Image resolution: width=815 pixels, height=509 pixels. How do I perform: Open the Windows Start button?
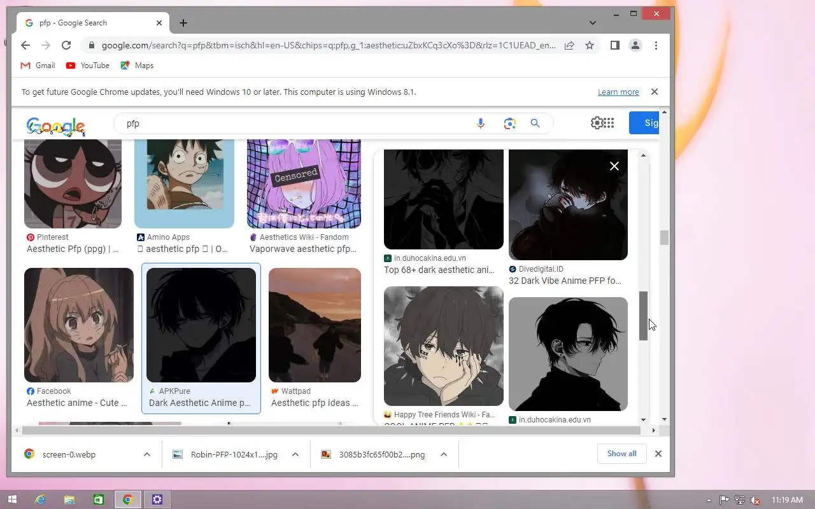coord(12,499)
